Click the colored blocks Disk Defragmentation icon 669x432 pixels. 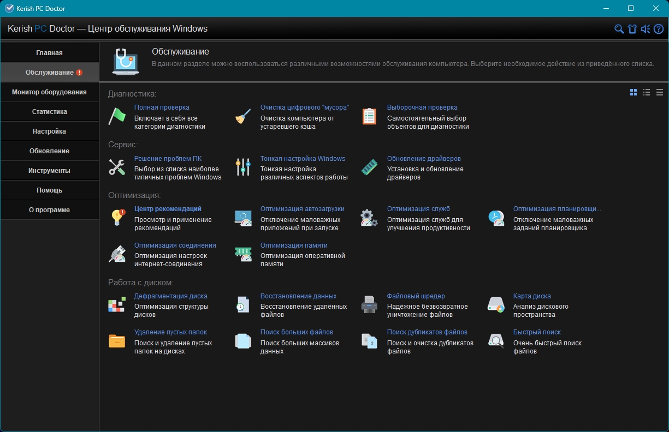[x=117, y=305]
